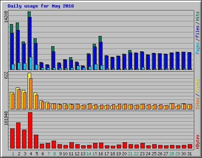Click the 161948 KBytes axis value
This screenshot has width=202, height=158.
click(6, 118)
